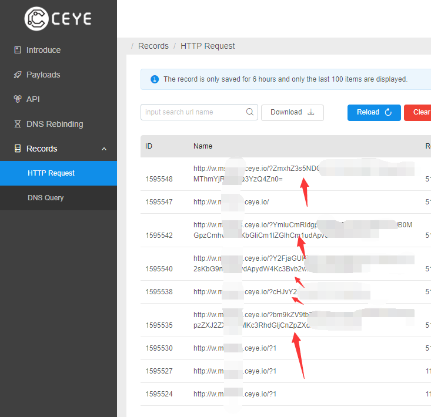
Task: Click the Reload button
Action: pyautogui.click(x=374, y=113)
